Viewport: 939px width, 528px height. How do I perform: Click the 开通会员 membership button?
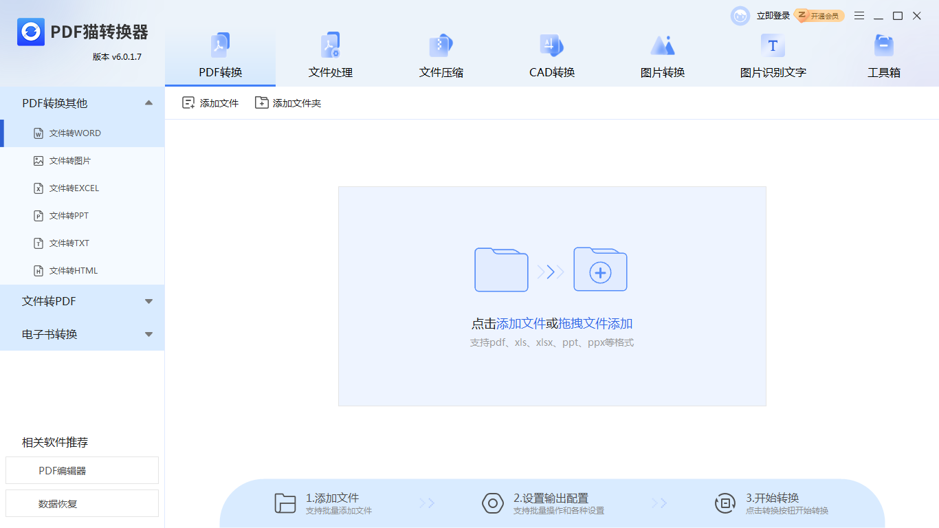819,16
